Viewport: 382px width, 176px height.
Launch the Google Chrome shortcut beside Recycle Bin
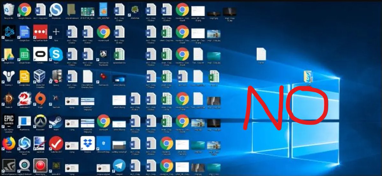click(24, 10)
